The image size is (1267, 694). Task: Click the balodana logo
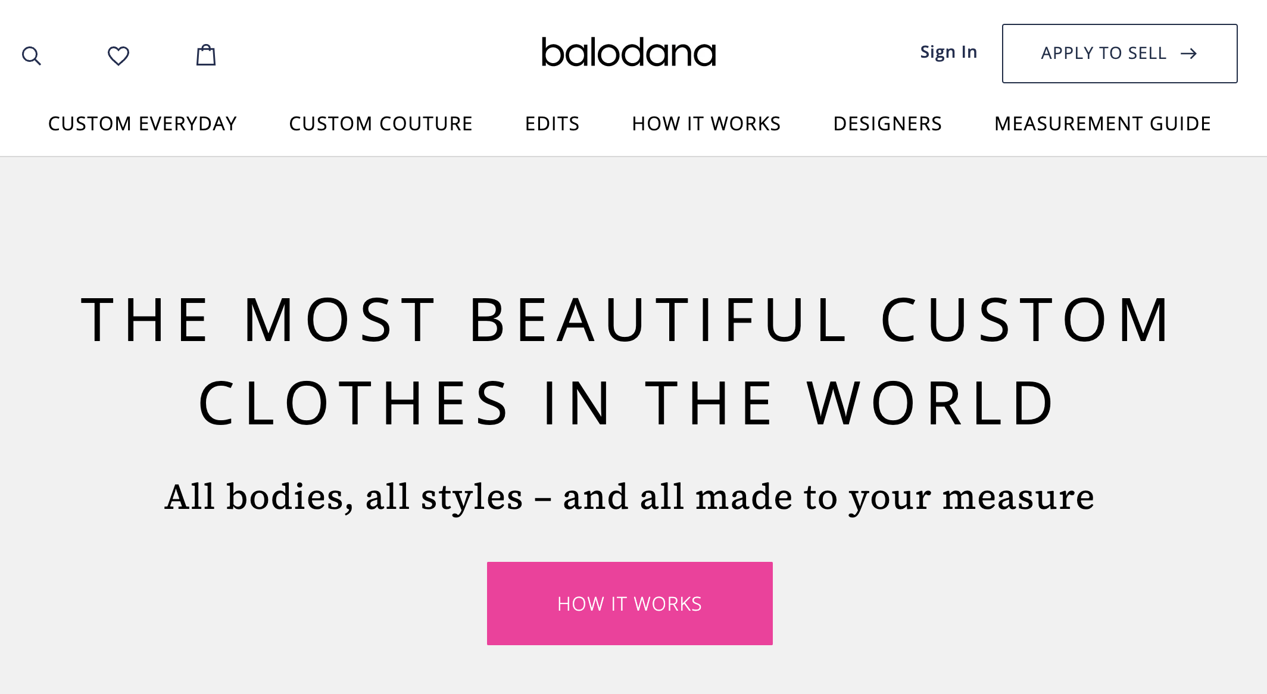(629, 52)
